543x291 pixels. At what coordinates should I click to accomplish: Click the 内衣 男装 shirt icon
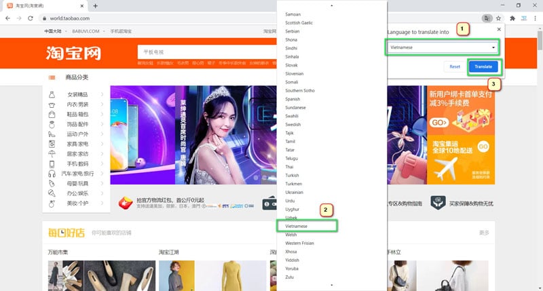click(x=52, y=104)
